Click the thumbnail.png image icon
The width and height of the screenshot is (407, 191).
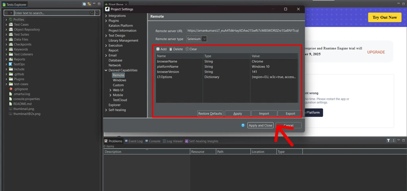tap(11, 109)
